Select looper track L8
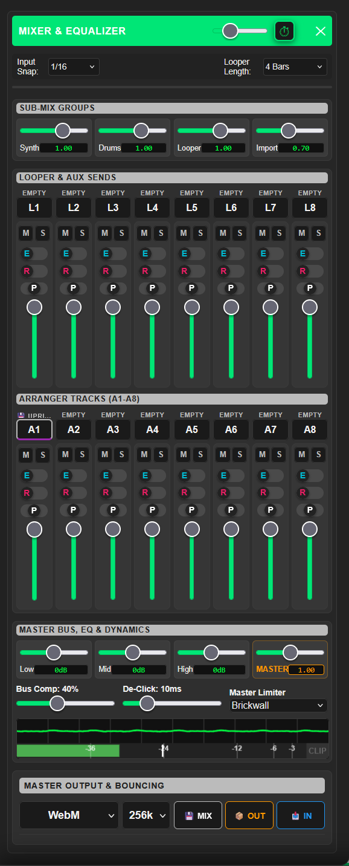 pos(310,207)
